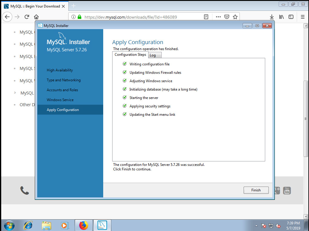Viewport: 309px width, 231px height.
Task: Click green check beside Initializing database
Action: click(x=124, y=89)
